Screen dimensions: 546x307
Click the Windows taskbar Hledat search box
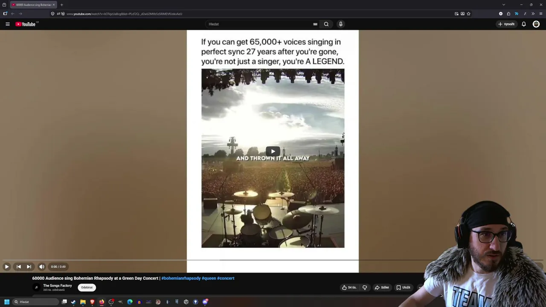click(36, 302)
